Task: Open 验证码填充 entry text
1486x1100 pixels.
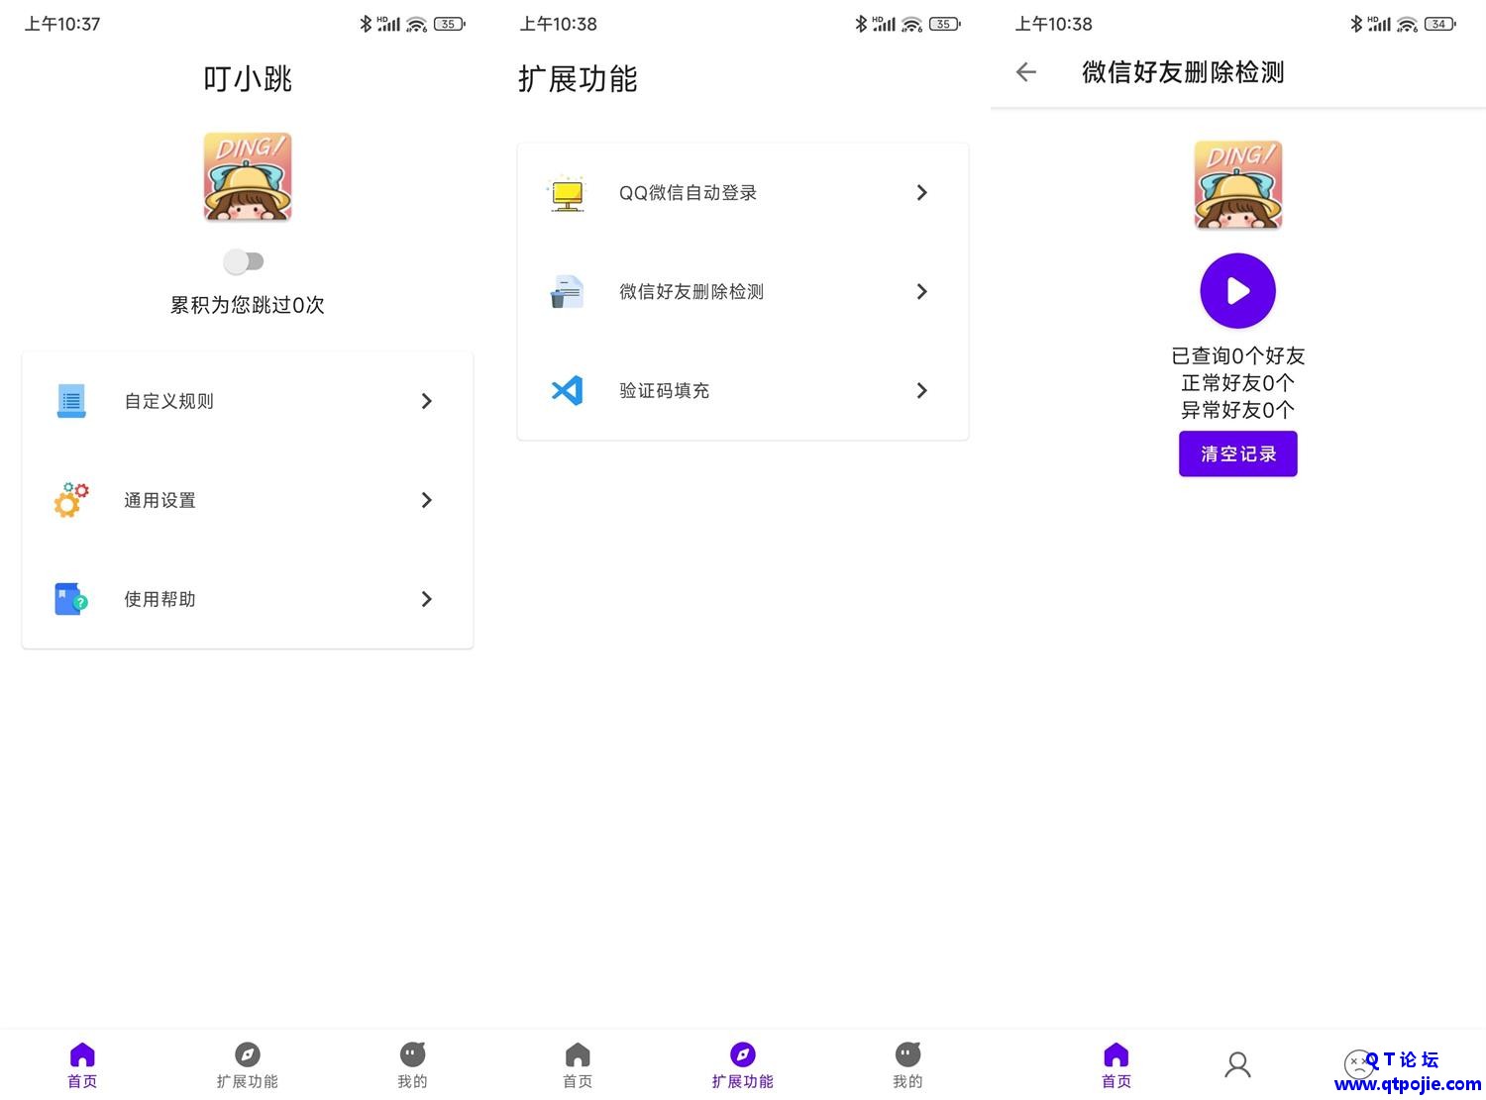Action: click(664, 391)
